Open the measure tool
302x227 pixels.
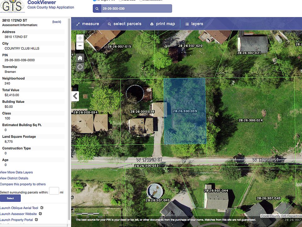[88, 24]
